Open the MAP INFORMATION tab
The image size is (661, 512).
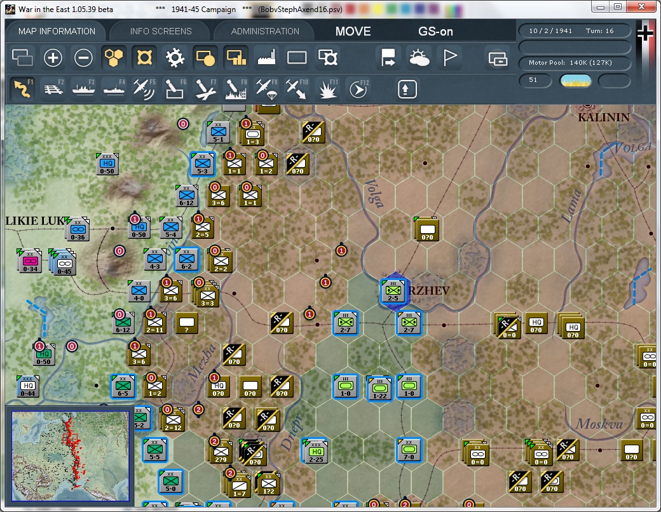[57, 31]
